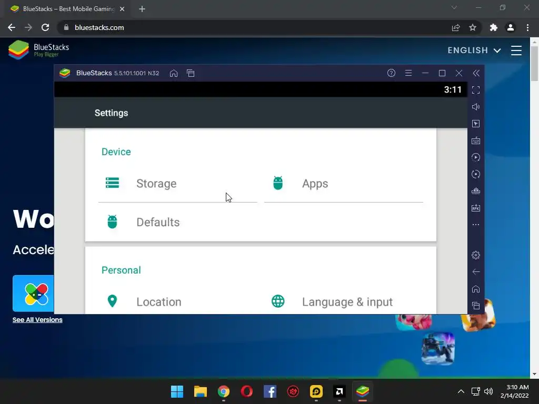
Task: Show more sidebar tools via three dots
Action: [476, 225]
